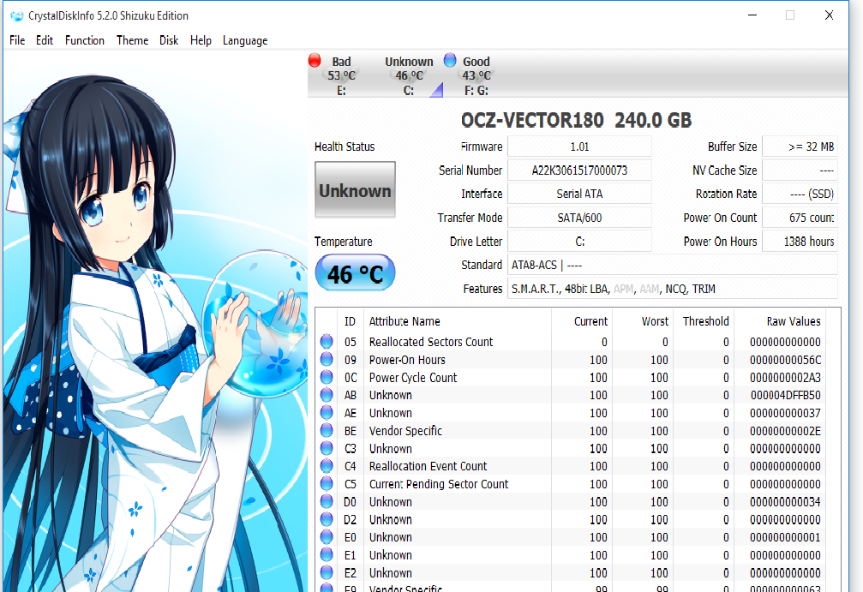Click the Features field with S.M.A.R.T.
The image size is (863, 592).
coord(673,289)
